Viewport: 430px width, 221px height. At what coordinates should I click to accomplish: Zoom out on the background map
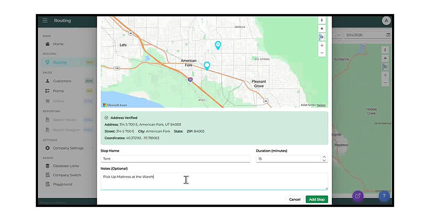click(x=385, y=83)
